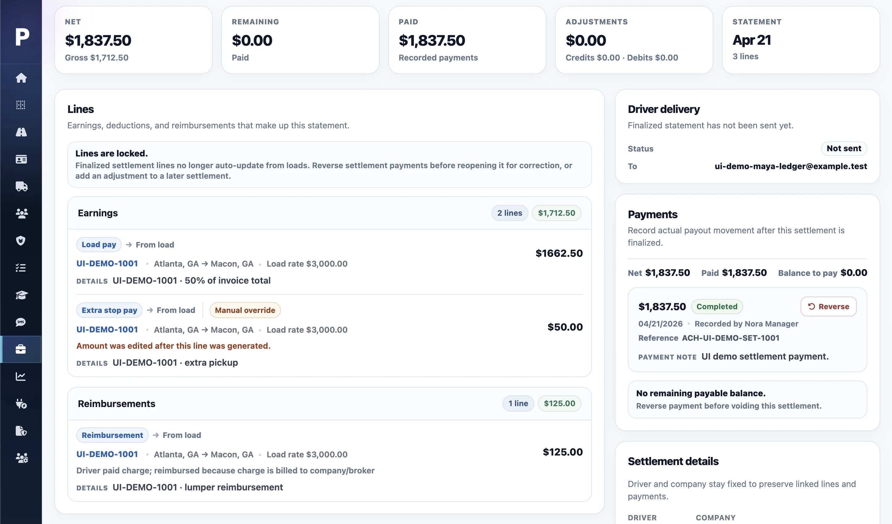Click the $1662.50 load pay amount
892x524 pixels.
[559, 253]
